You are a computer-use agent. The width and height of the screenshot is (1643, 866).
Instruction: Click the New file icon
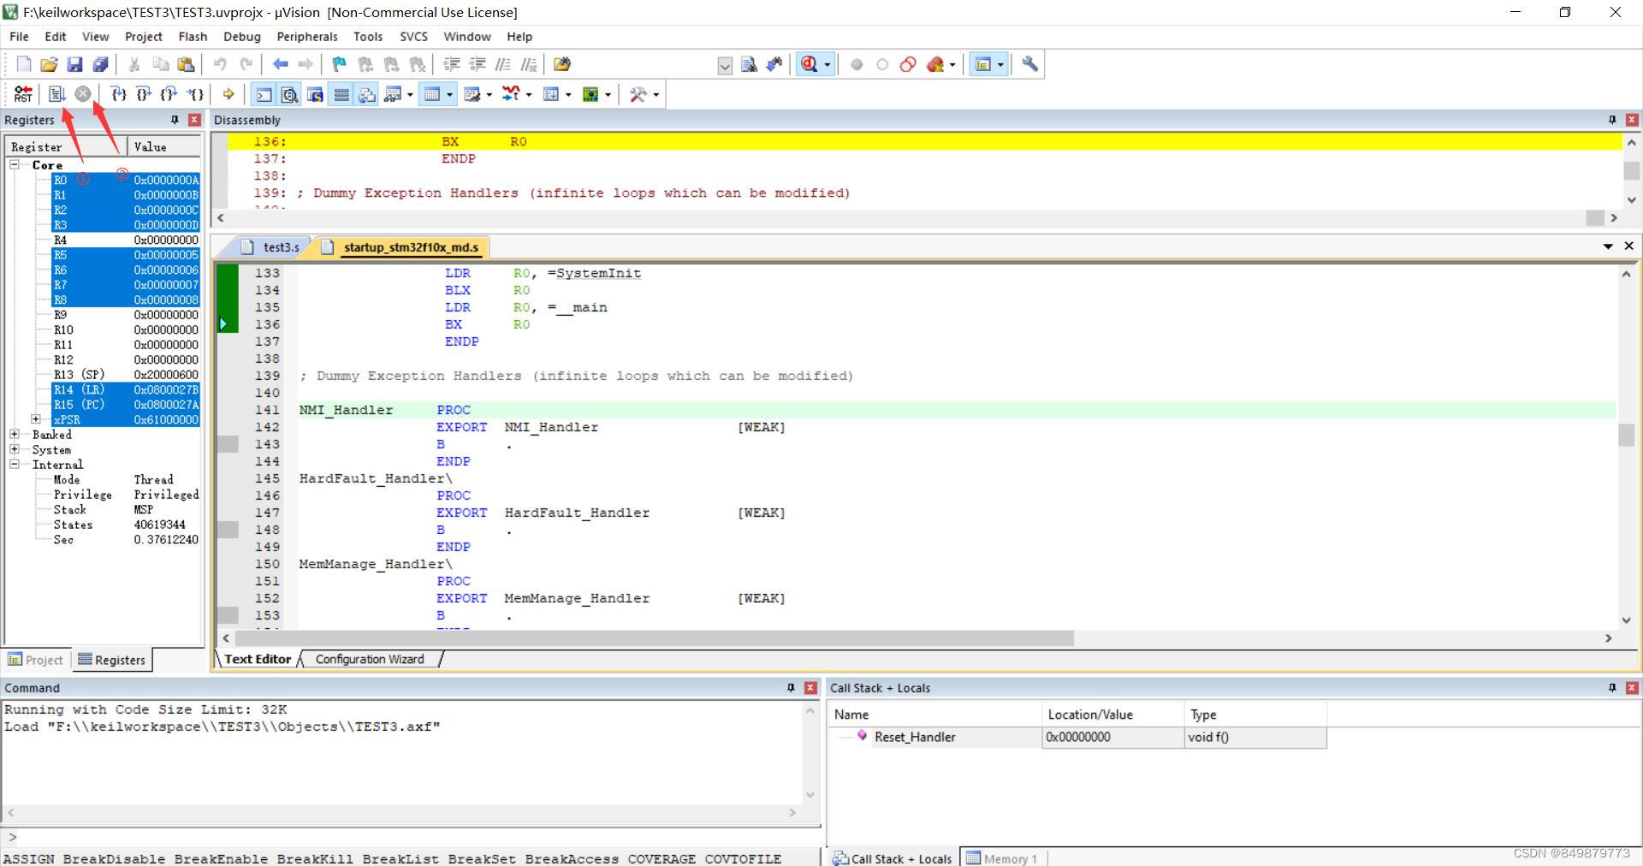[x=24, y=64]
